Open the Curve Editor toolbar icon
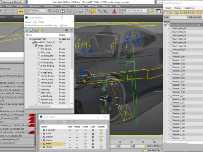203x152 pixels. pyautogui.click(x=158, y=11)
